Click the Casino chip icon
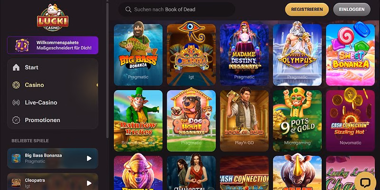The height and width of the screenshot is (190, 380). pyautogui.click(x=16, y=85)
